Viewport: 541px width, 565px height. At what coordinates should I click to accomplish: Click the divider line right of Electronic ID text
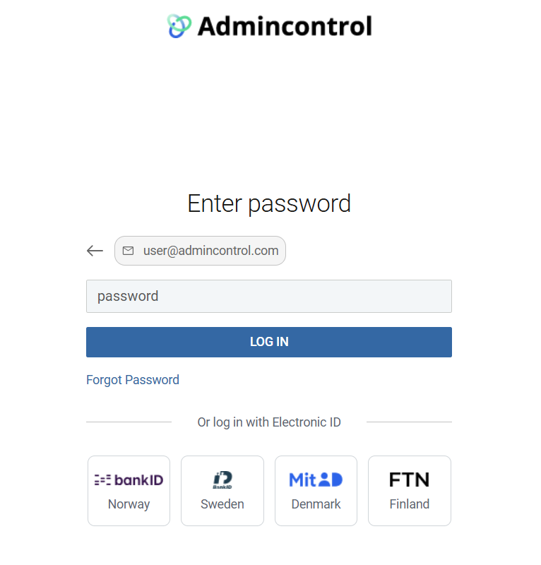point(409,422)
